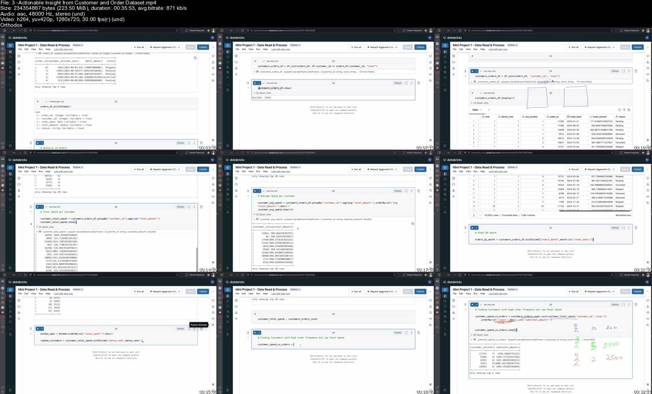The width and height of the screenshot is (652, 394).
Task: Expand cell 32 to fullscreen in the 00:21 frame
Action: 623,228
